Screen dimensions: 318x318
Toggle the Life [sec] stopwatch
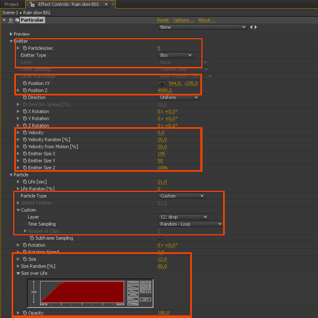pos(25,182)
